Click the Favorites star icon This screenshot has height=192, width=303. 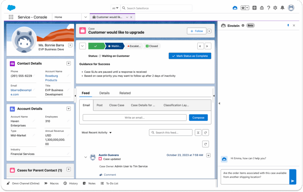click(x=243, y=8)
